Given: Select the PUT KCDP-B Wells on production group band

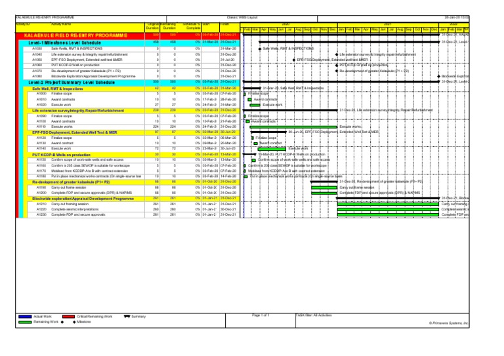Looking at the screenshot, I should [131, 155].
